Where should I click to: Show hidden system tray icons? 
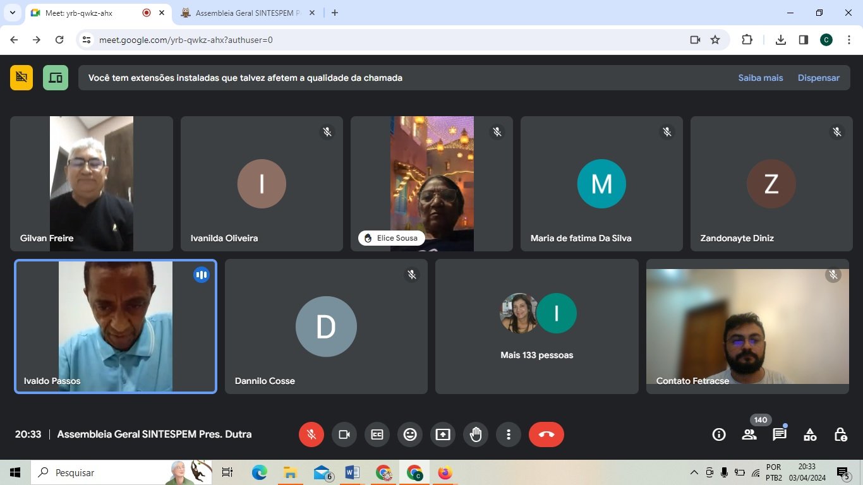point(694,472)
